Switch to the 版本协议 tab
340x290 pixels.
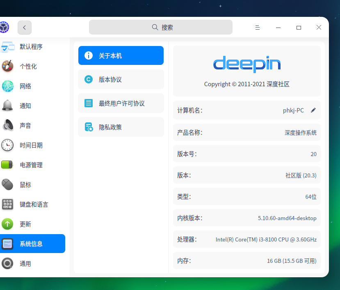coord(121,79)
